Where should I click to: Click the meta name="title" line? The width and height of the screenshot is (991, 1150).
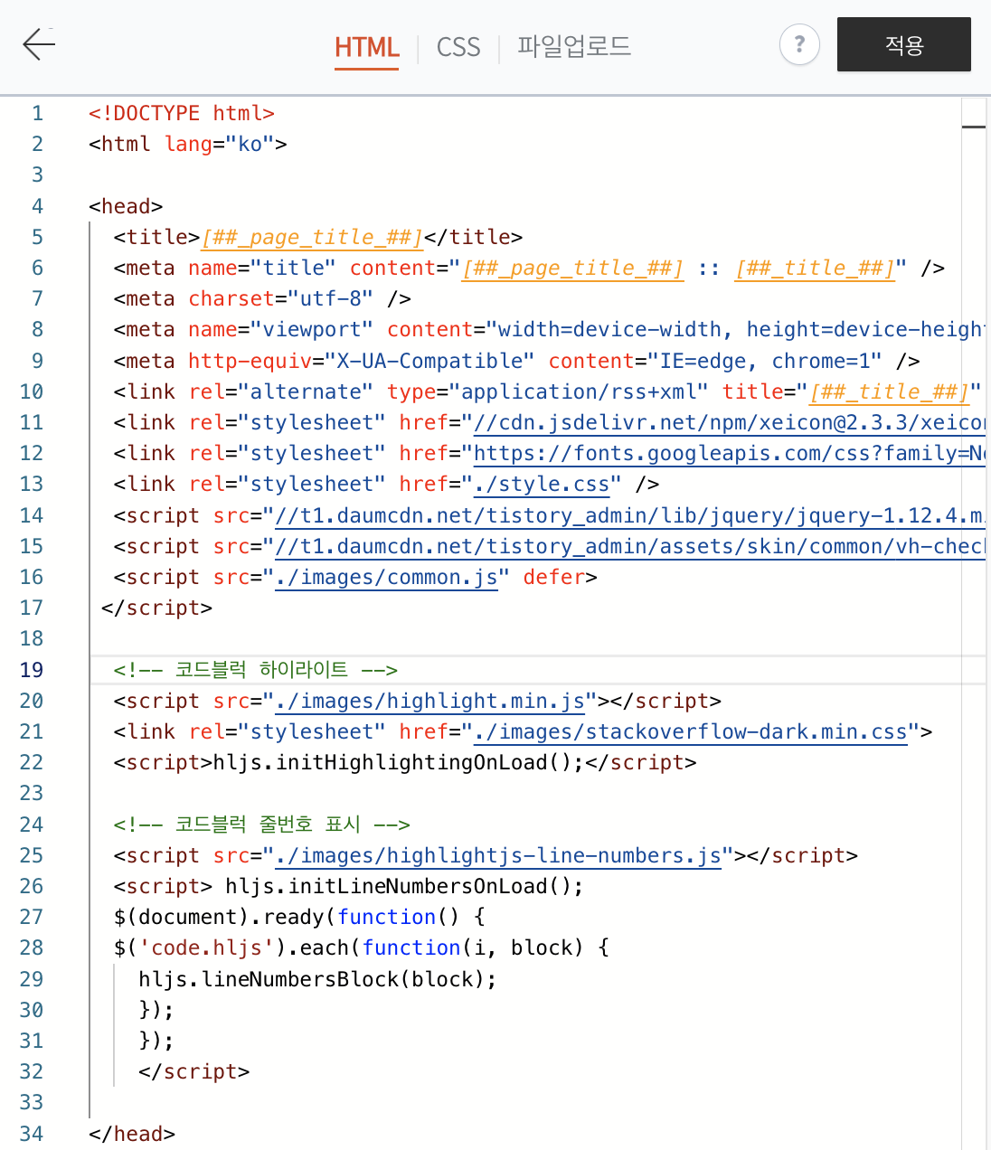(x=529, y=268)
